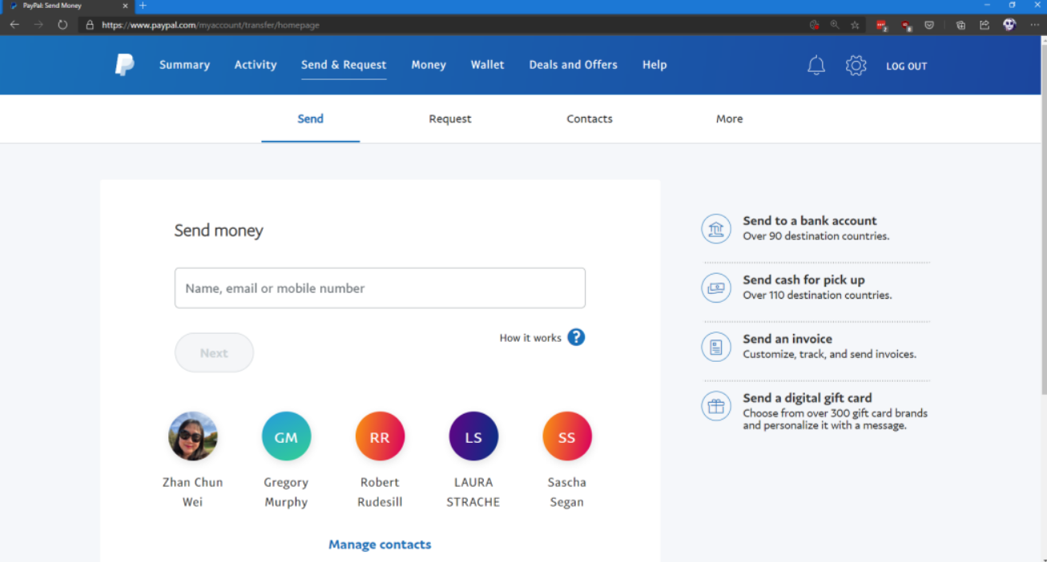Click the padlock site security icon
This screenshot has height=562, width=1047.
(x=90, y=25)
